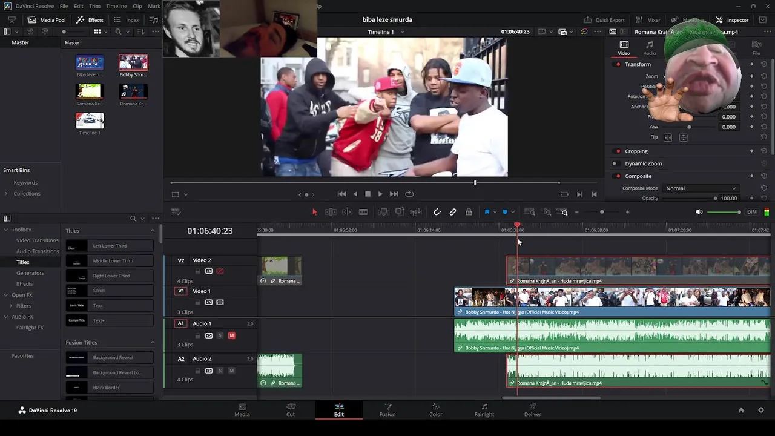The width and height of the screenshot is (775, 436).
Task: Switch to the Color page
Action: 435,410
